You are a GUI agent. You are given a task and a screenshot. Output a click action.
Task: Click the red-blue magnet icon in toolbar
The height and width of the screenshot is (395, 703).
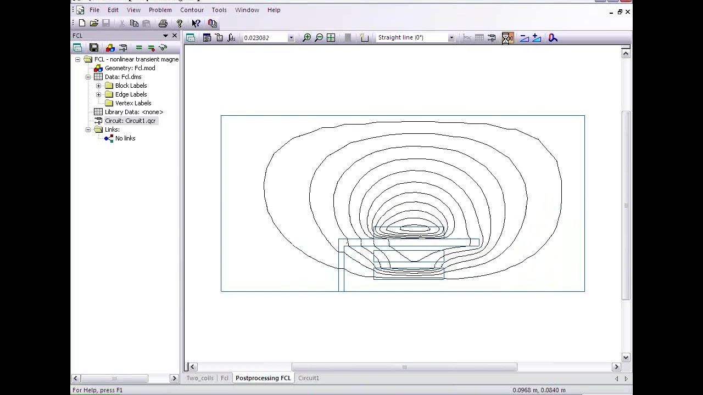[213, 23]
